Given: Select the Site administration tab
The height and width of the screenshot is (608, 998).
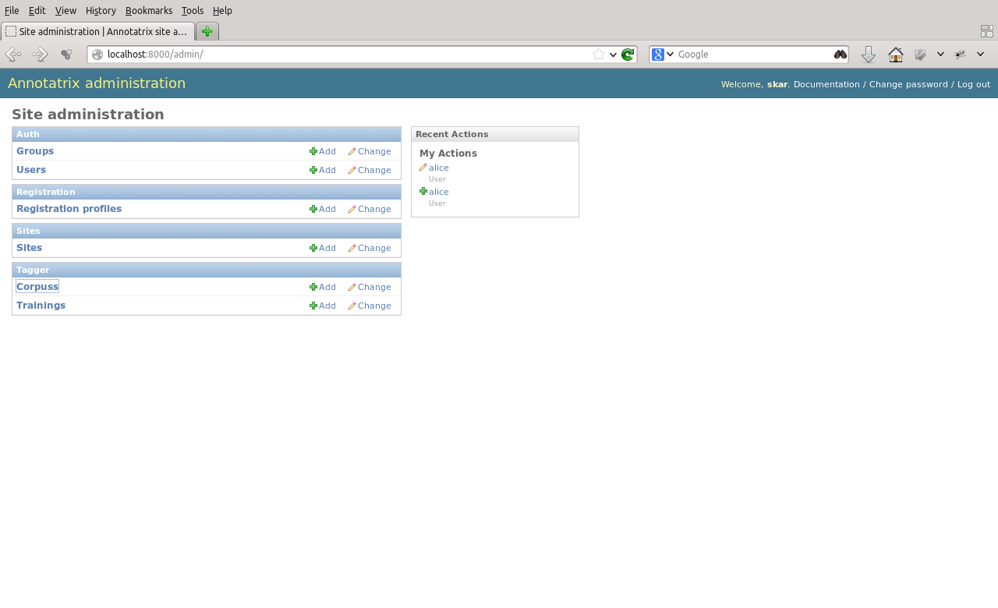Looking at the screenshot, I should pyautogui.click(x=97, y=31).
